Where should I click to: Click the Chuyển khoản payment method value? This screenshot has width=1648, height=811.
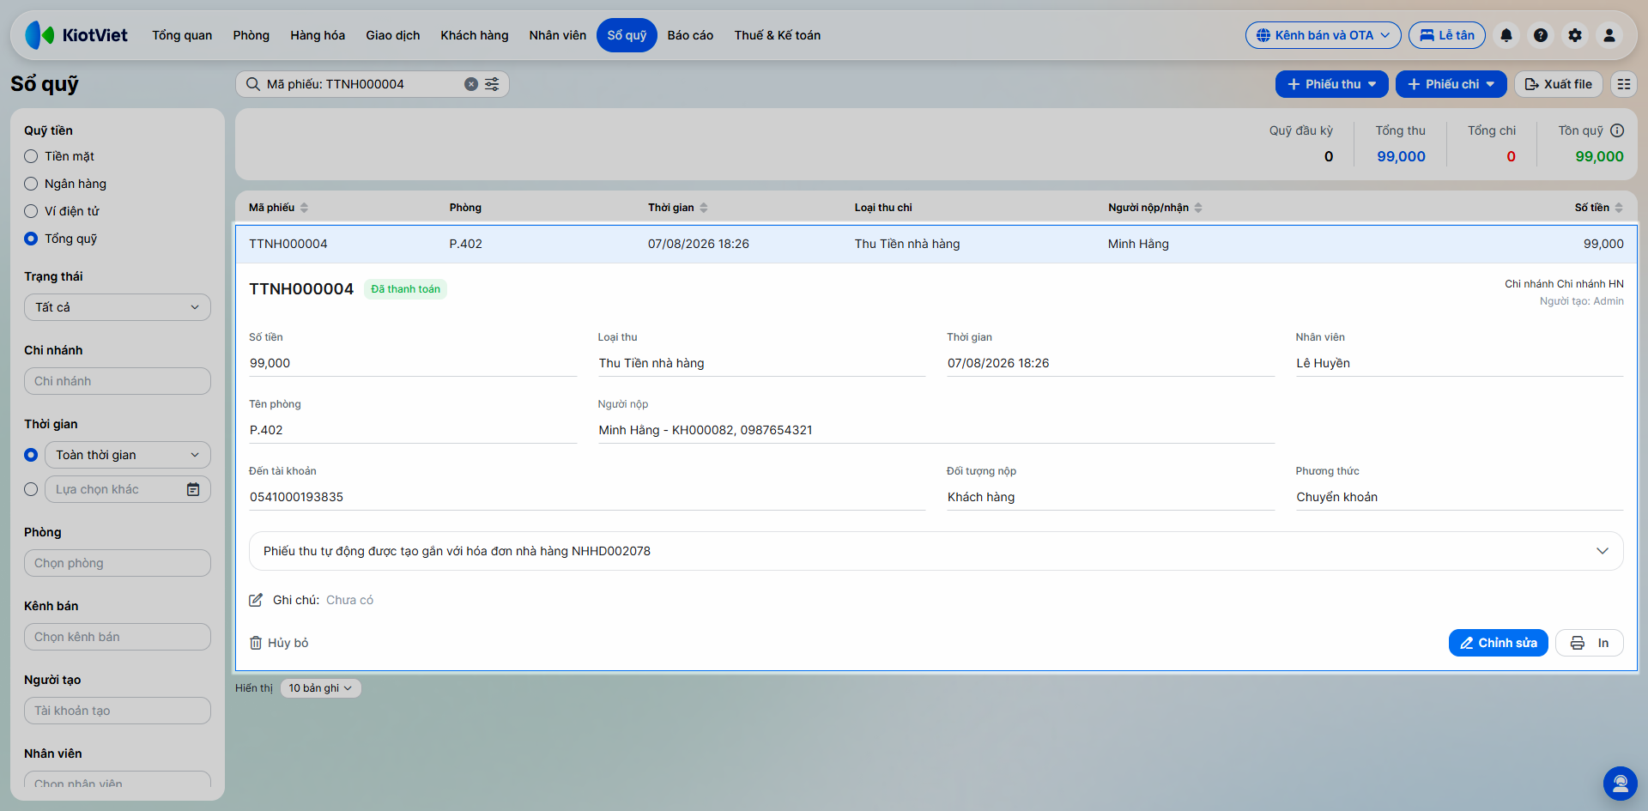(1336, 497)
